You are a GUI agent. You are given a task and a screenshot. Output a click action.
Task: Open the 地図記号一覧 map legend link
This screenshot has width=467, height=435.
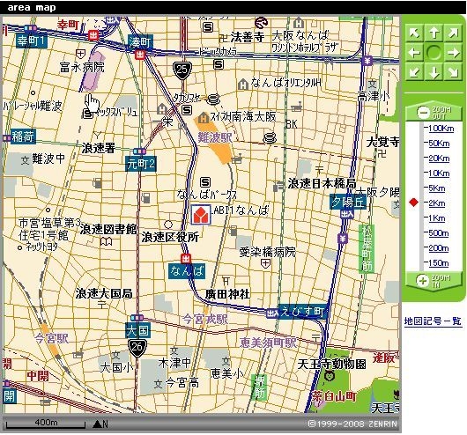[433, 321]
